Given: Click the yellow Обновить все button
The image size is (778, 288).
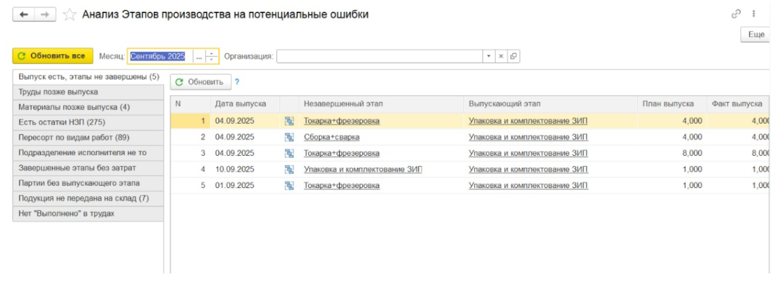Looking at the screenshot, I should tap(52, 56).
